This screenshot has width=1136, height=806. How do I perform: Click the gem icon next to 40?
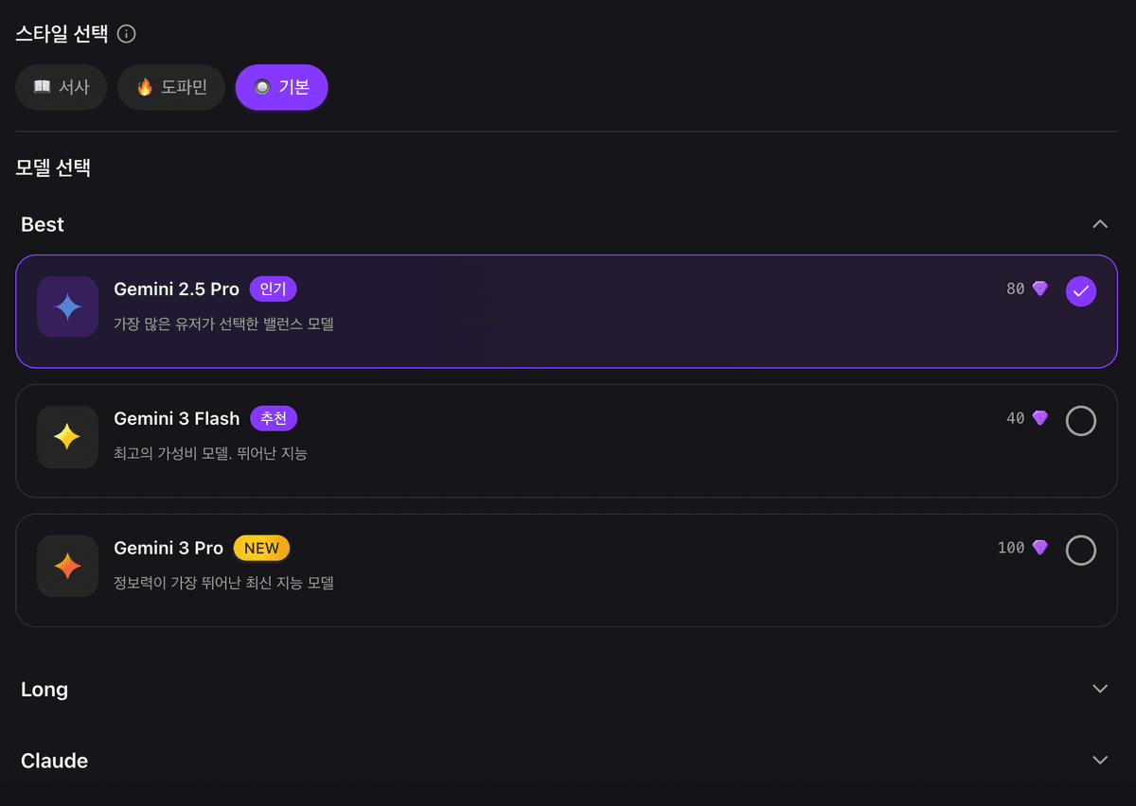1040,418
